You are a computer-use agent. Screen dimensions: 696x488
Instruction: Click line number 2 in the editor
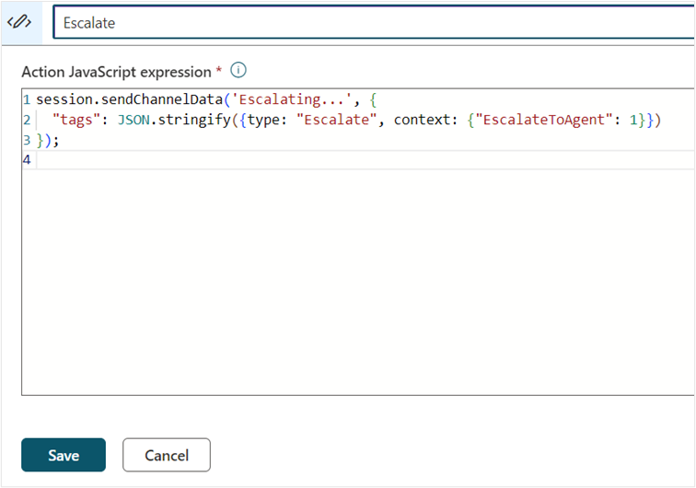pyautogui.click(x=27, y=120)
